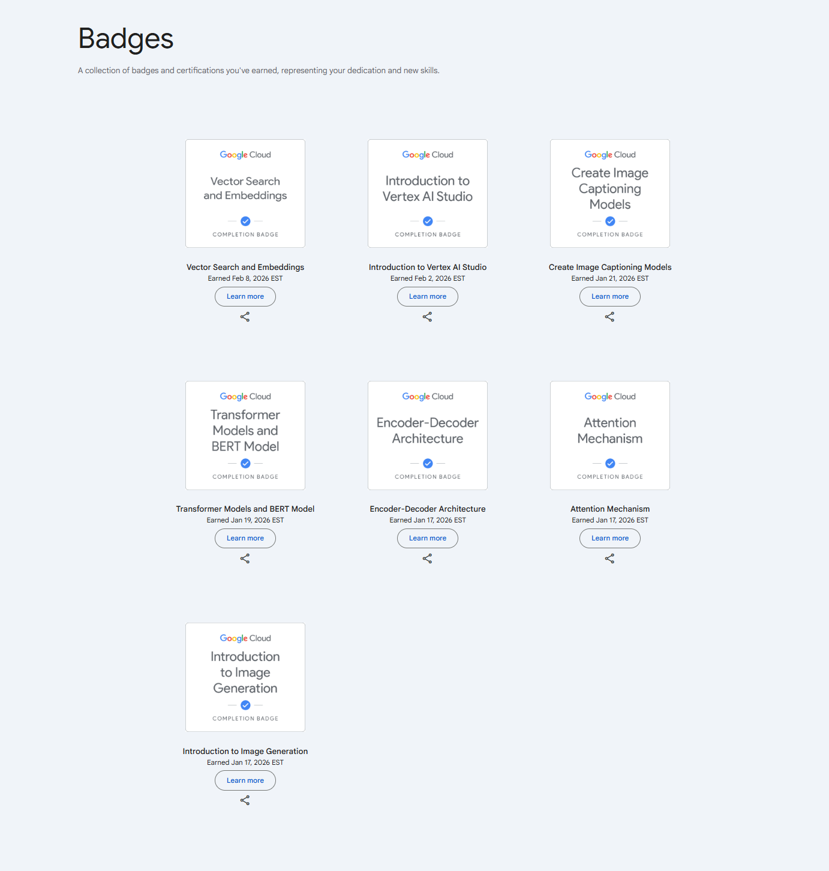Open the Vector Search and Embeddings badge image

click(245, 193)
